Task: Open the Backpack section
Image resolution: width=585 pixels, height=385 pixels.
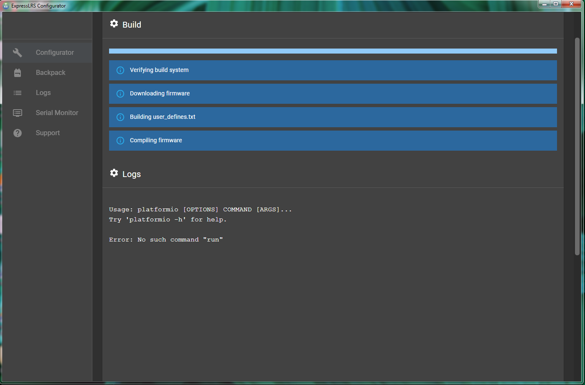Action: tap(47, 73)
